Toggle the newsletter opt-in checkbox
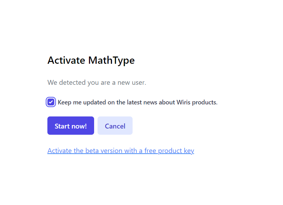 click(51, 102)
